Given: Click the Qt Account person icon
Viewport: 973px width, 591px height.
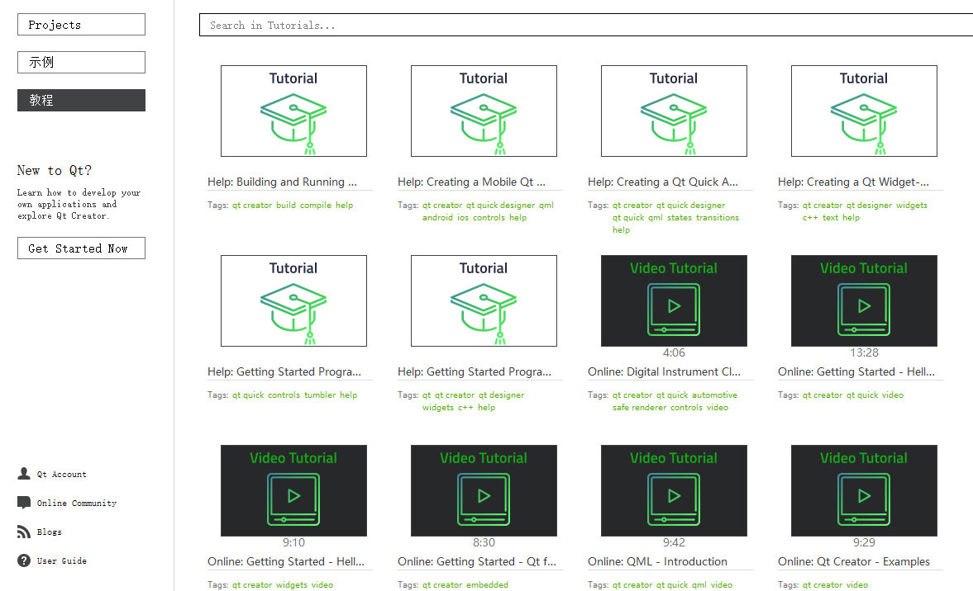Looking at the screenshot, I should click(x=24, y=474).
